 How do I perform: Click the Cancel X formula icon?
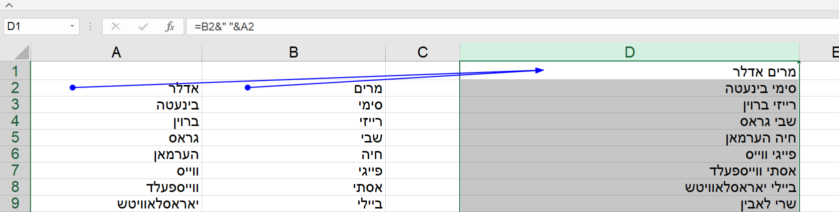(x=116, y=26)
